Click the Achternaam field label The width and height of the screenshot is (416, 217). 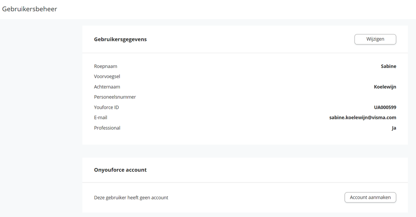pos(107,87)
